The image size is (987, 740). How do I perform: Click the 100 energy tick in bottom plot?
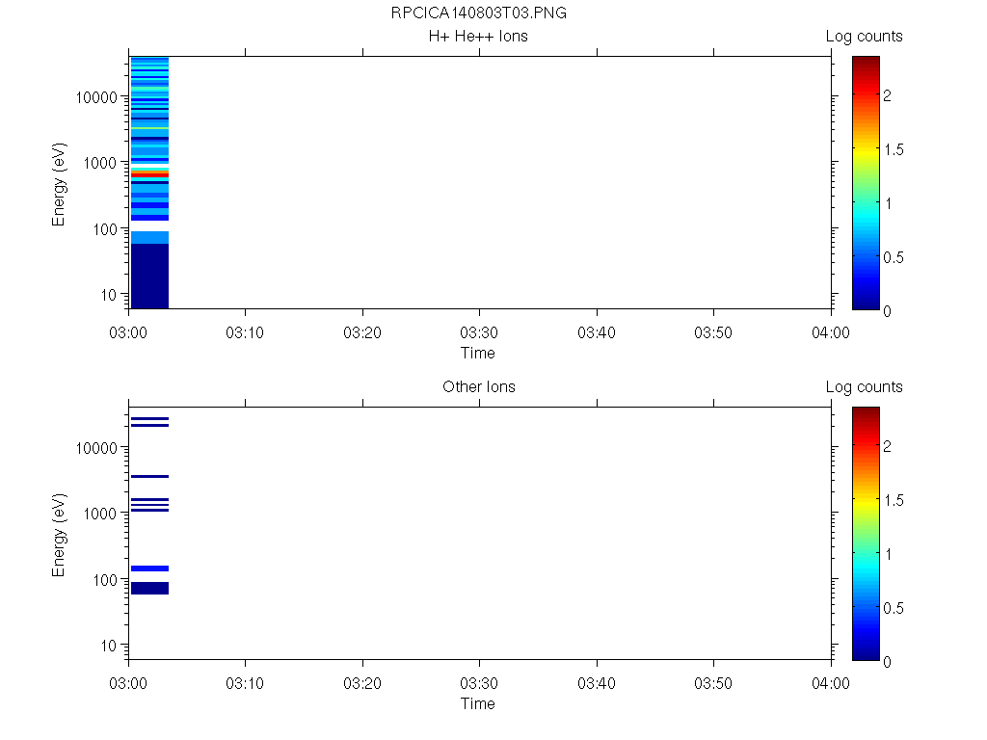104,580
